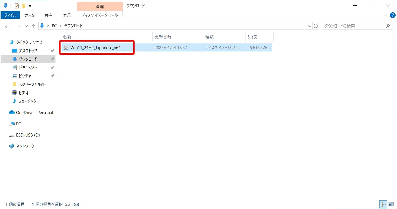
Task: Open the recent locations dropdown
Action: [x=27, y=26]
